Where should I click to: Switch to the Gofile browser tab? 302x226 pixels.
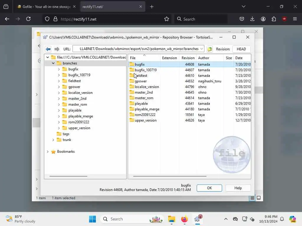pyautogui.click(x=46, y=7)
